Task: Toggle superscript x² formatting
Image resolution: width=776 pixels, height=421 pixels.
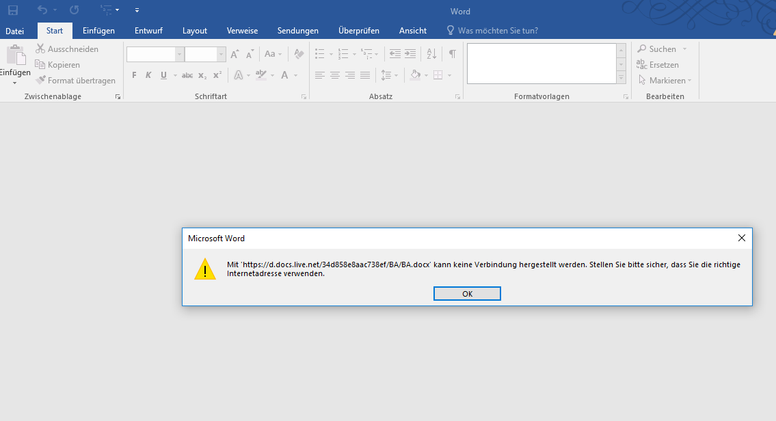Action: pos(217,75)
